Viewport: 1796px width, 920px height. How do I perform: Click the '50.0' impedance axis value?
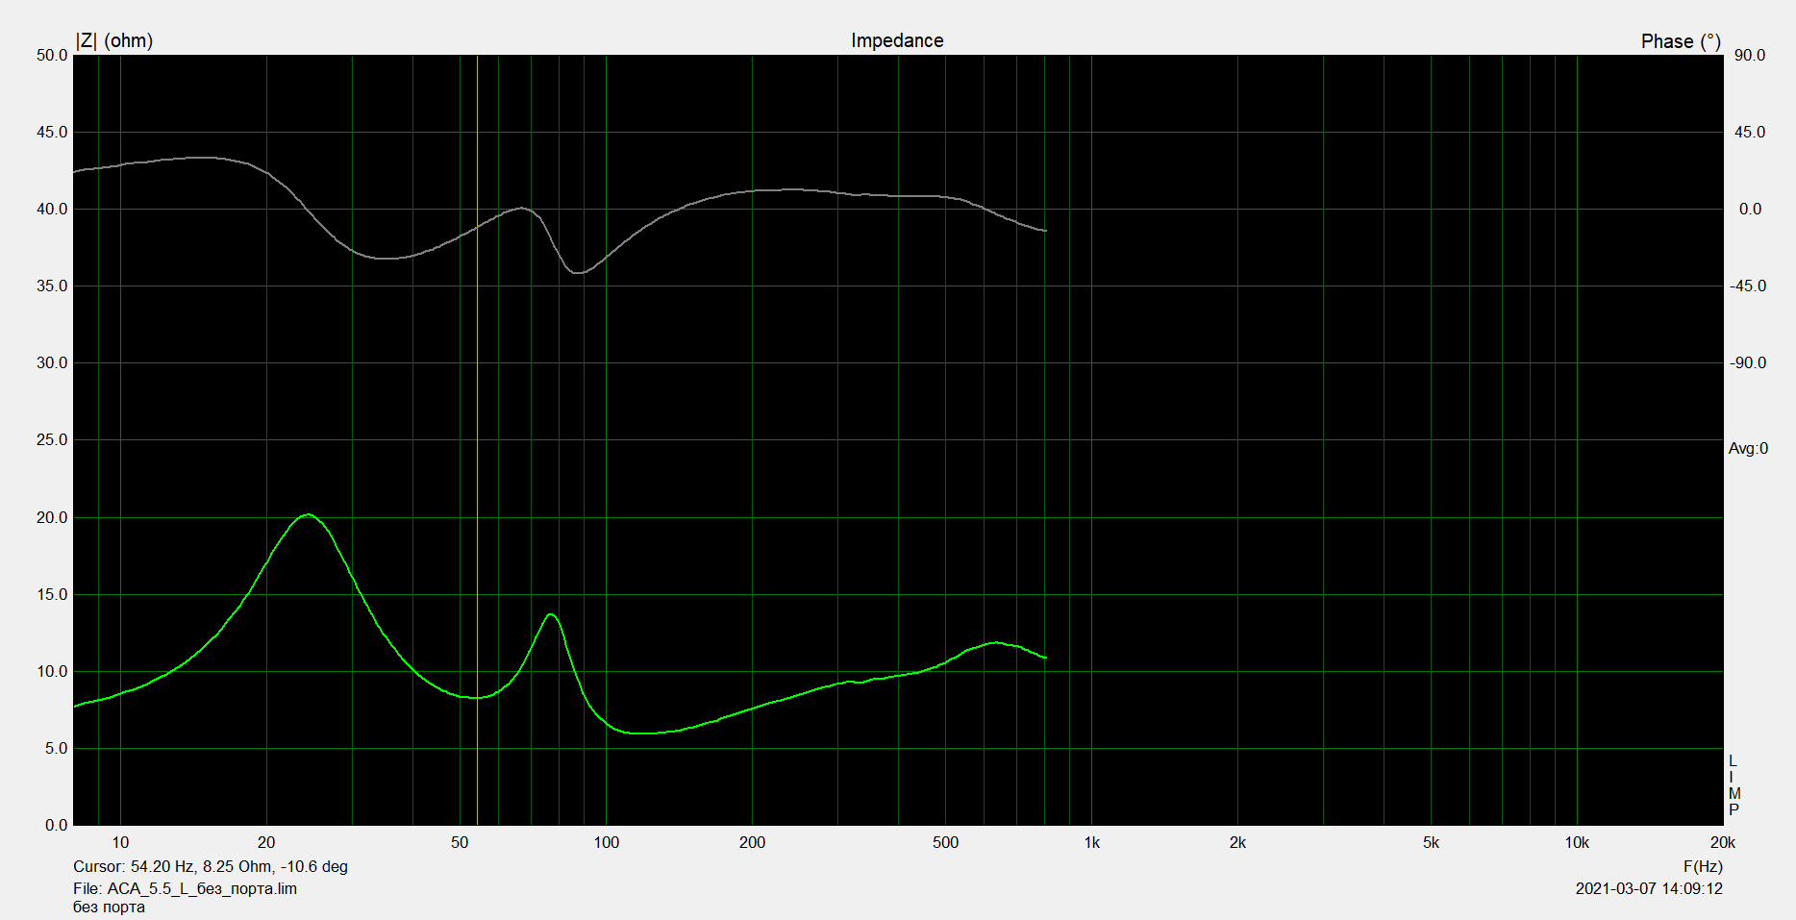tap(52, 55)
